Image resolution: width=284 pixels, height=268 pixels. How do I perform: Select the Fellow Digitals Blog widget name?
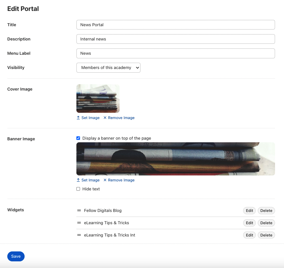[103, 211]
